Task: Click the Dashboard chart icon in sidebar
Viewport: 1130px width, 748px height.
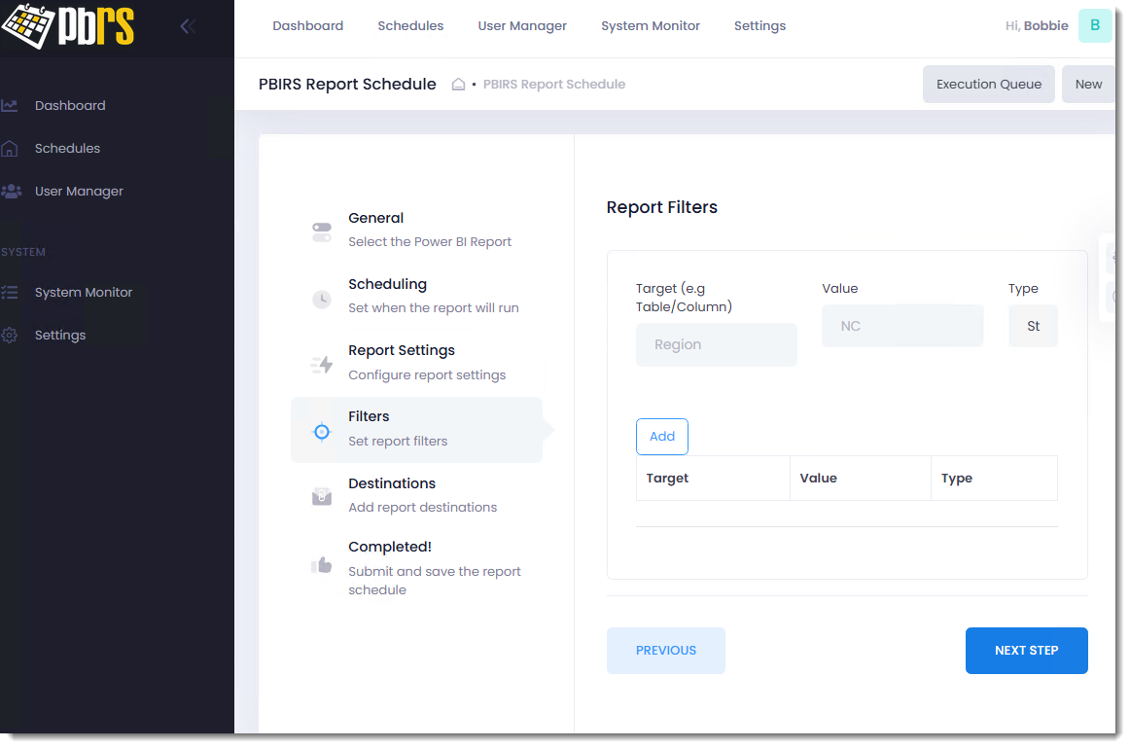Action: (10, 105)
